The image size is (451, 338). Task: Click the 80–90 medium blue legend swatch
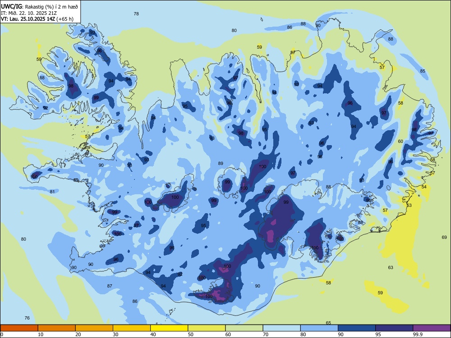tap(319, 328)
